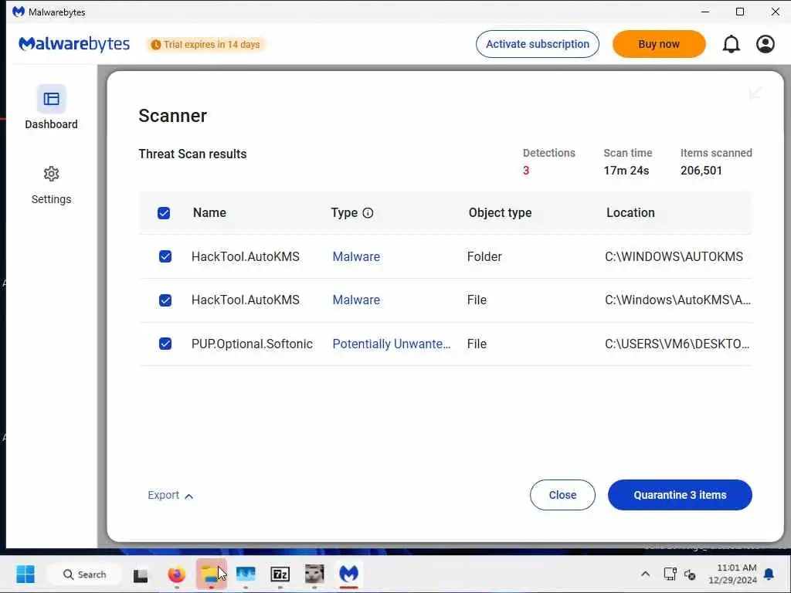Click the Buy now button
The image size is (791, 593).
click(x=659, y=44)
